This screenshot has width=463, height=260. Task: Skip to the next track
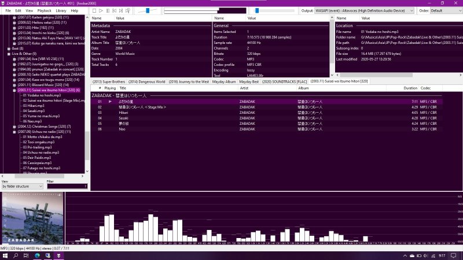coord(121,10)
